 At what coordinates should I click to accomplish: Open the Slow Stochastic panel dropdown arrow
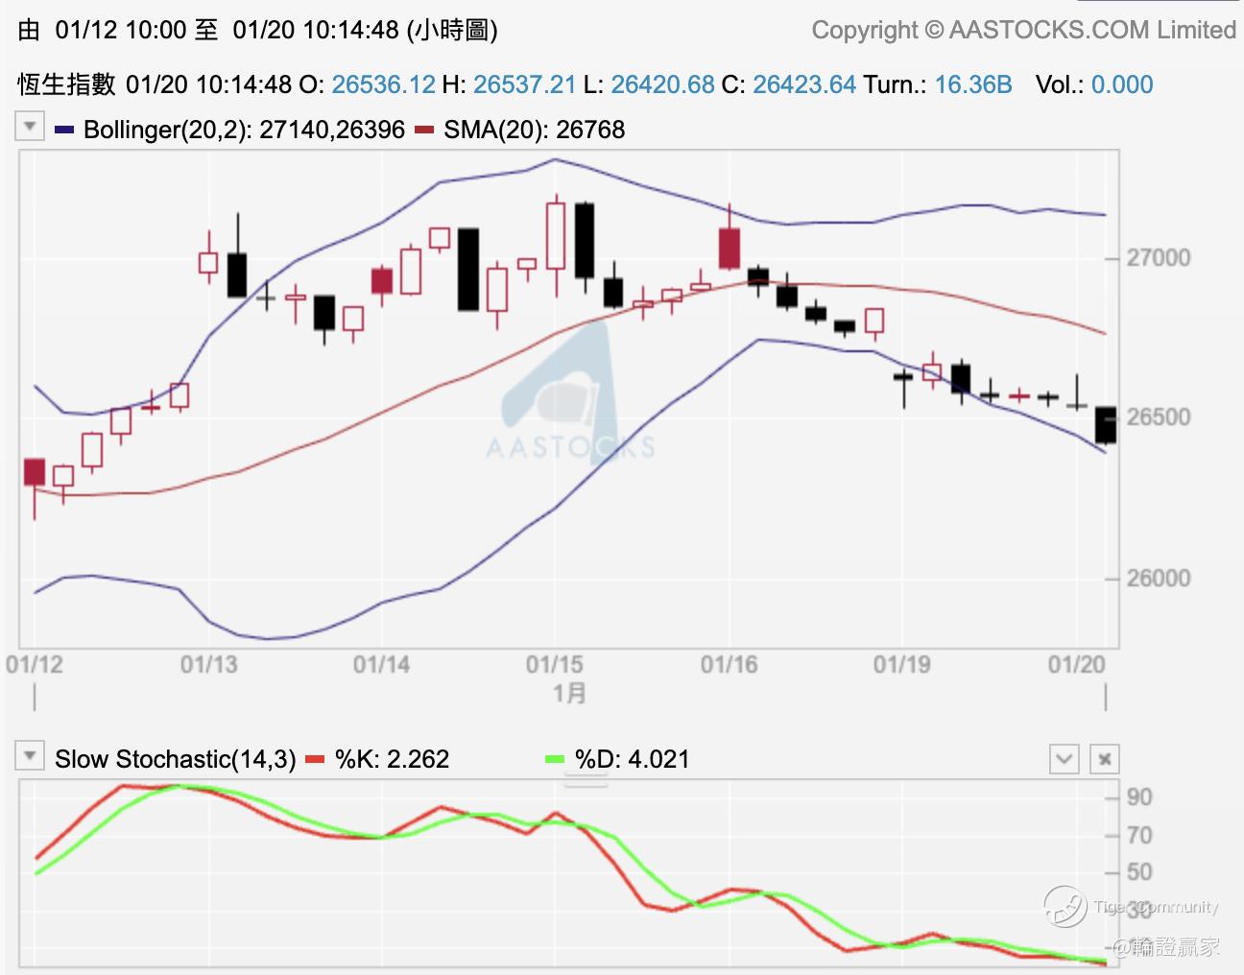click(x=30, y=756)
